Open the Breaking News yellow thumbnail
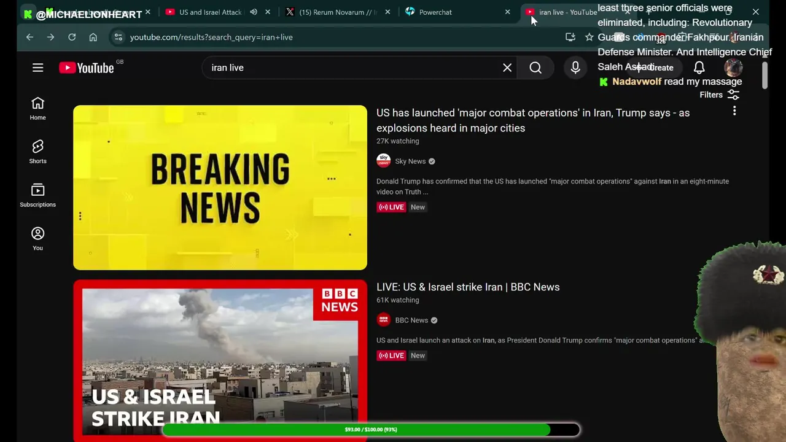Image resolution: width=786 pixels, height=442 pixels. pyautogui.click(x=220, y=187)
